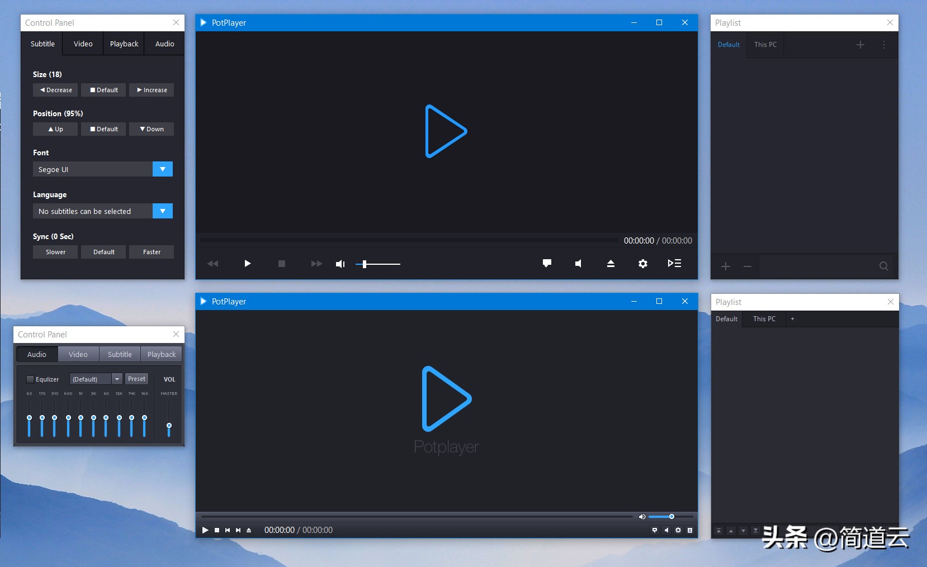Click Faster subtitle sync button
The height and width of the screenshot is (567, 927).
click(x=152, y=252)
